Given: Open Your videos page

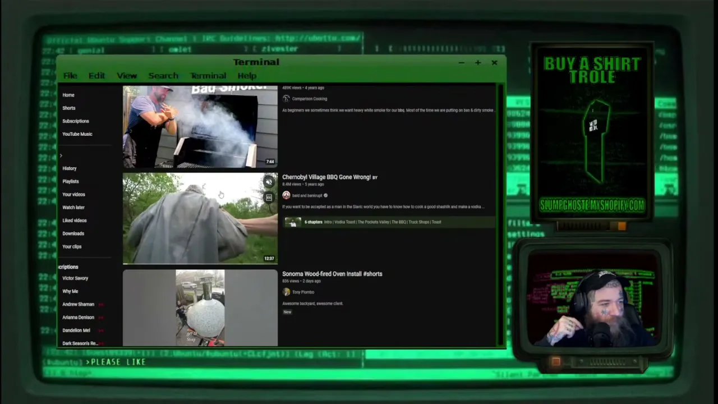Looking at the screenshot, I should [73, 195].
